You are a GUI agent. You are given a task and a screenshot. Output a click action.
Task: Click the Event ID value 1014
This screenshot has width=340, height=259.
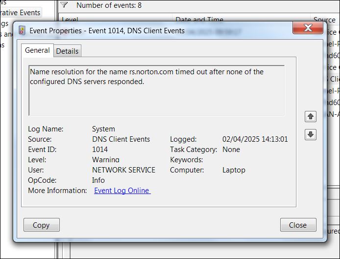pyautogui.click(x=100, y=150)
